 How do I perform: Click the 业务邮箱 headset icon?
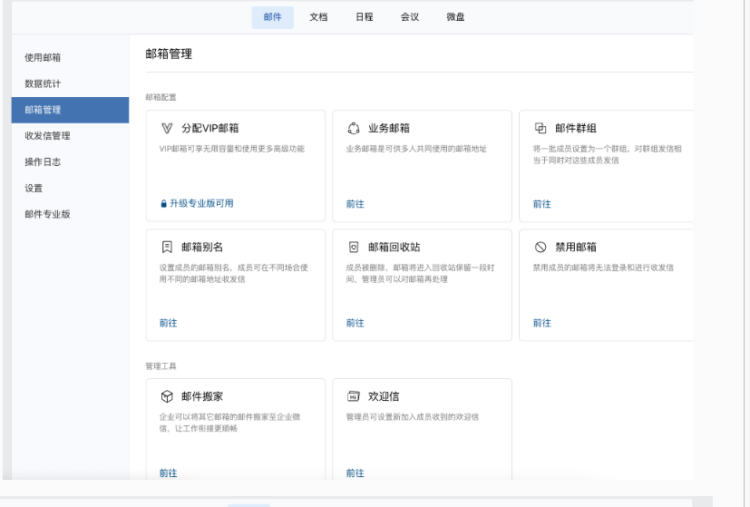[354, 129]
